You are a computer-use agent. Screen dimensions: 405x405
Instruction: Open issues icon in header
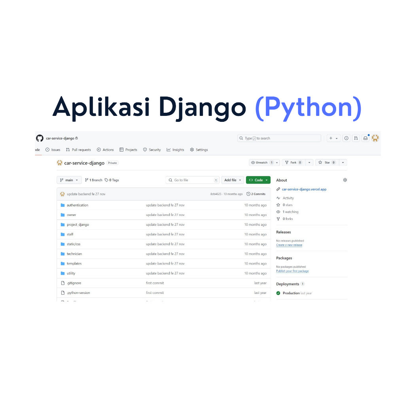[346, 138]
